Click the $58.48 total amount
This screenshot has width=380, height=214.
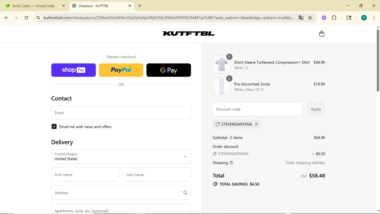tap(317, 176)
